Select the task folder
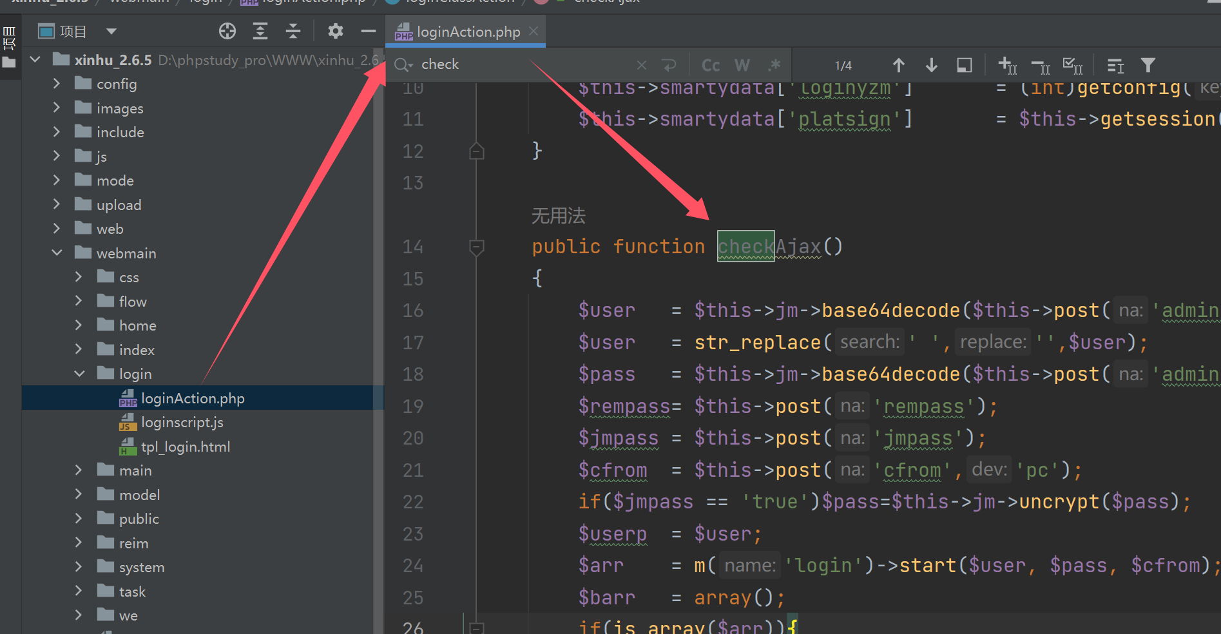Screen dimensions: 1221x634 [x=132, y=591]
